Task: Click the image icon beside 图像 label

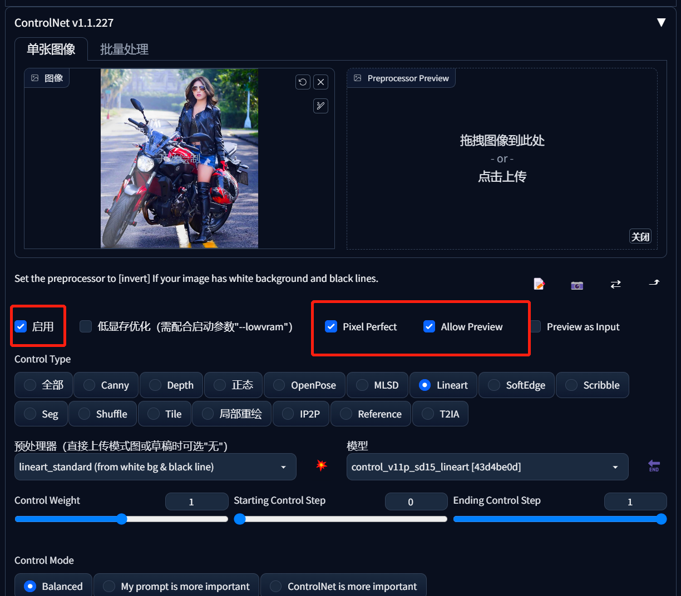Action: click(x=35, y=78)
